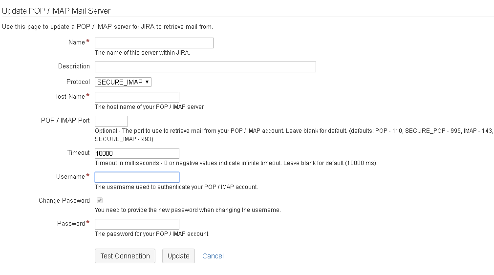The image size is (494, 275).
Task: Click the 'Use this page to update a POP / IMAP server' intro text
Action: [x=107, y=27]
